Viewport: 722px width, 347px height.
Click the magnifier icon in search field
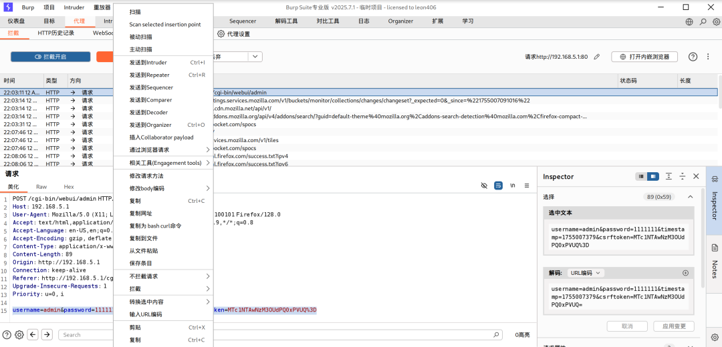[496, 335]
